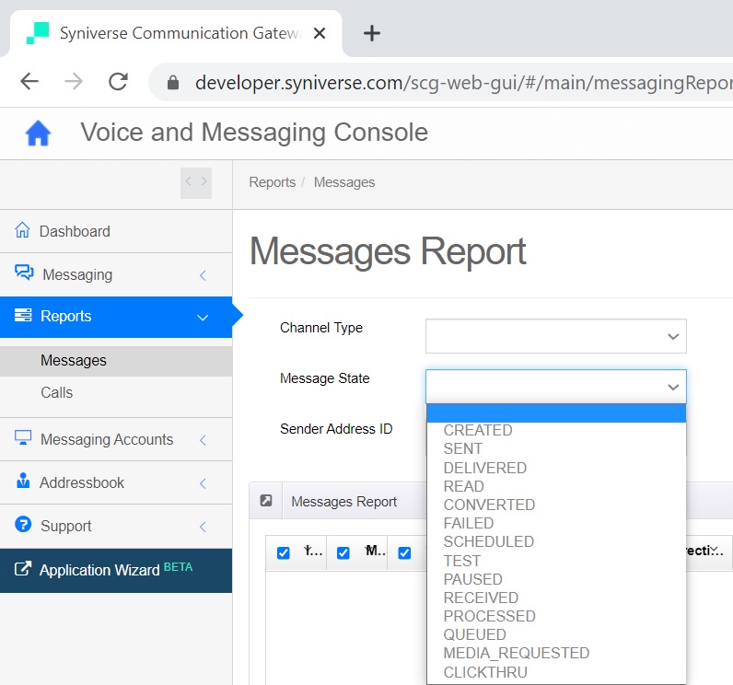Select the blank option in Message State

pos(556,413)
